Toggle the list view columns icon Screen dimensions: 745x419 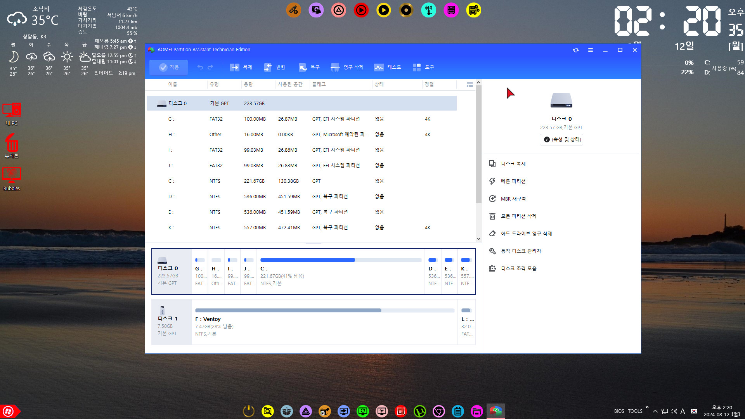[470, 84]
